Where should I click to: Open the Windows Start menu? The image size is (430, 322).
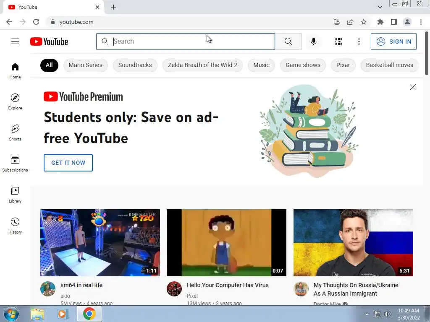pyautogui.click(x=11, y=314)
